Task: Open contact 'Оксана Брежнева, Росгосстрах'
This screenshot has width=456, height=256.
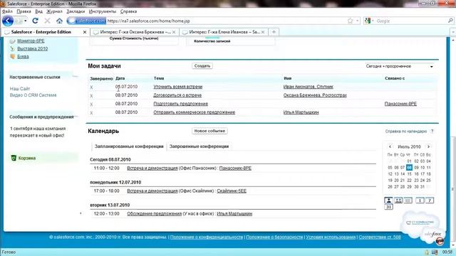Action: (x=315, y=95)
